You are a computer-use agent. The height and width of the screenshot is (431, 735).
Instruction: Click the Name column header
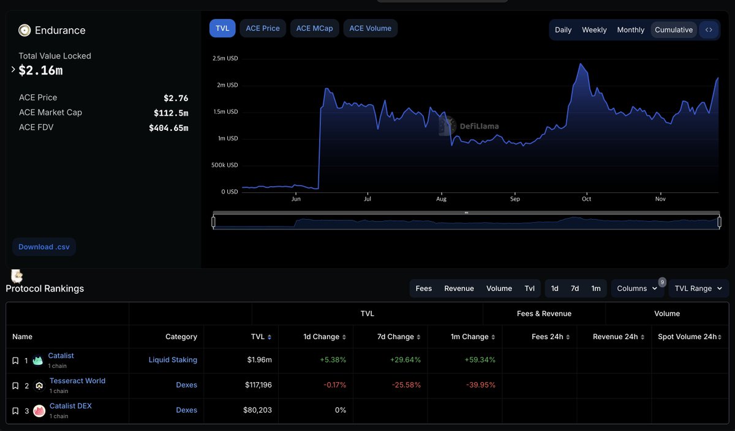(22, 337)
